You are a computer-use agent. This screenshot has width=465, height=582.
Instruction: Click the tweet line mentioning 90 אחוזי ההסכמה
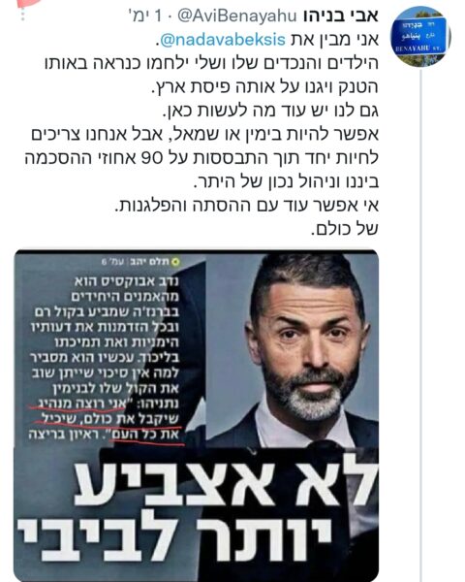(201, 158)
